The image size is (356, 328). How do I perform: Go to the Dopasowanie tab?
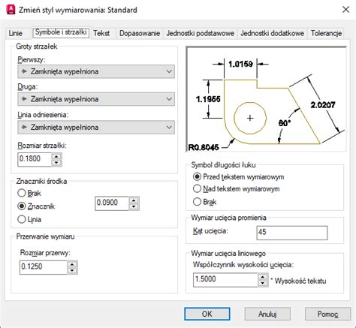(x=140, y=33)
